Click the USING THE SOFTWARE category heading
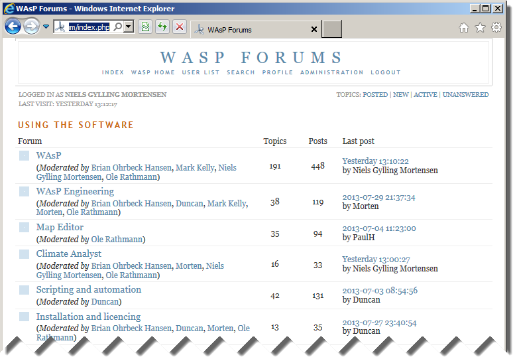This screenshot has height=363, width=517. coord(76,125)
